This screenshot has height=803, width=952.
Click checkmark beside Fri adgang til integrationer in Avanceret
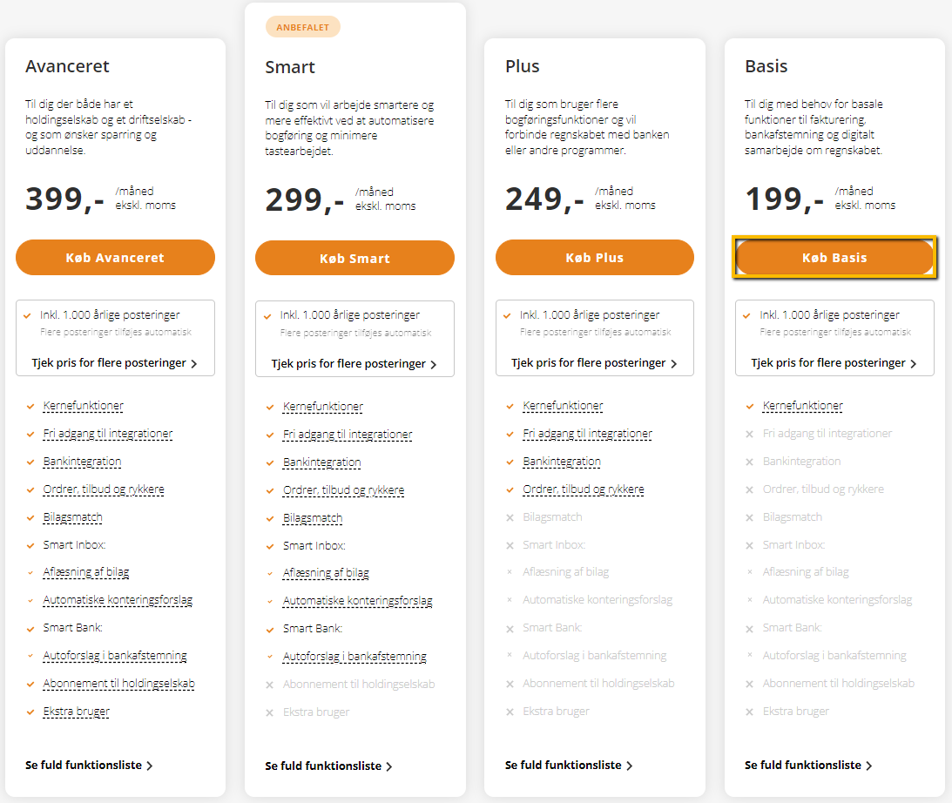tap(30, 434)
